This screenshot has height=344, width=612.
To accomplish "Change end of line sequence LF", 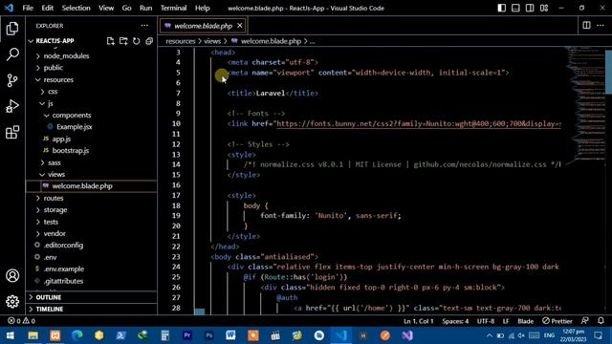I will click(x=506, y=321).
